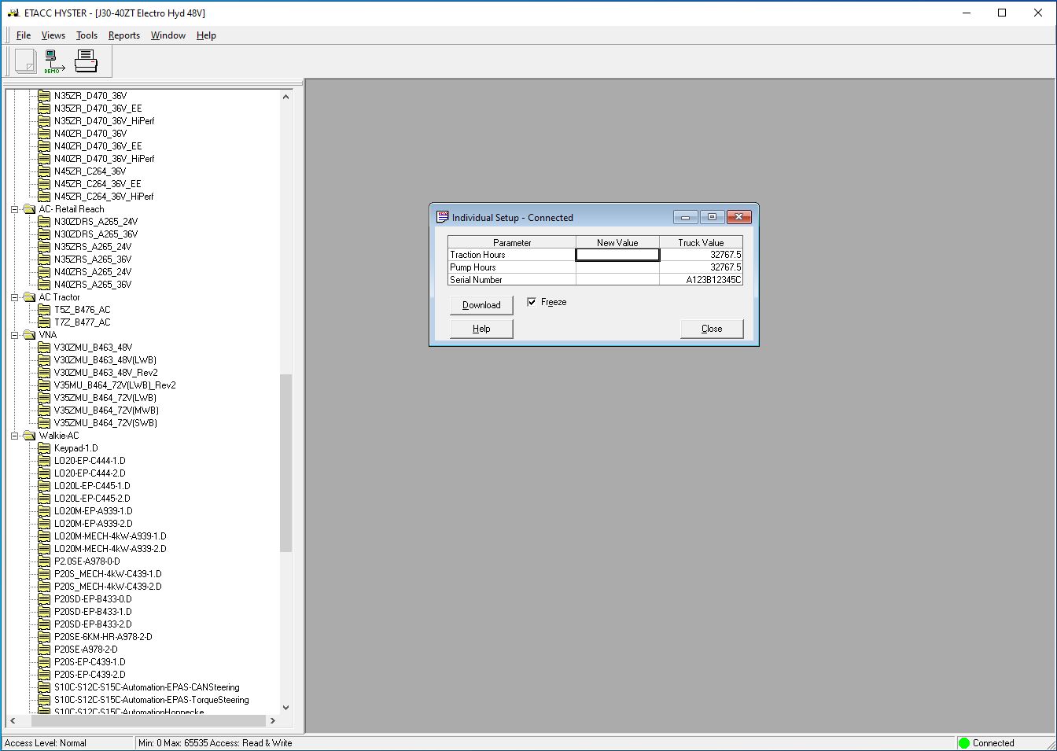The height and width of the screenshot is (751, 1057).
Task: Restore the Individual Setup dialog window
Action: point(712,217)
